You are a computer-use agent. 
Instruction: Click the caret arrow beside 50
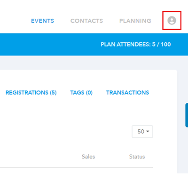(x=148, y=132)
